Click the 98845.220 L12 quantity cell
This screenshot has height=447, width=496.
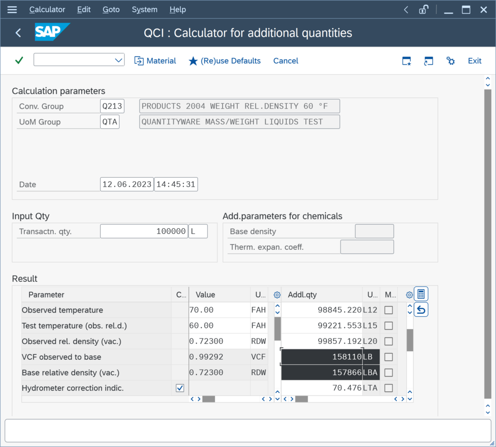(322, 310)
